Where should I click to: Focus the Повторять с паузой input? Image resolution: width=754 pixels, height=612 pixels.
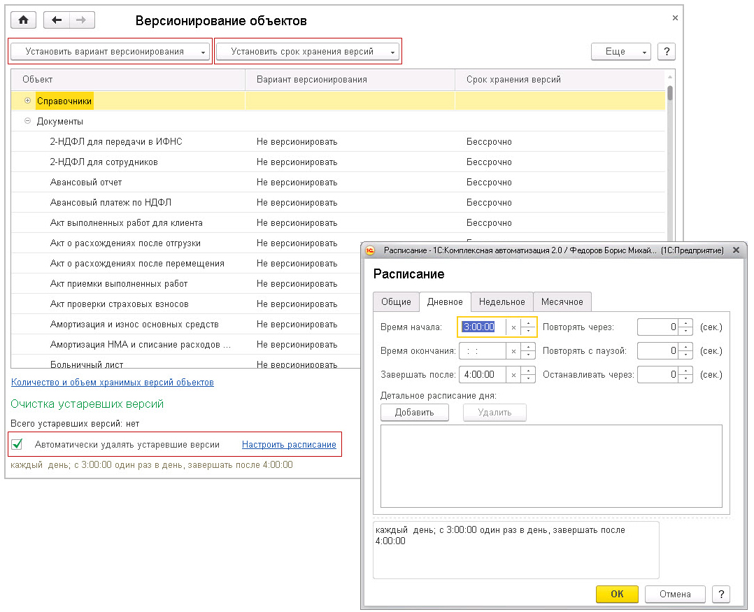657,351
